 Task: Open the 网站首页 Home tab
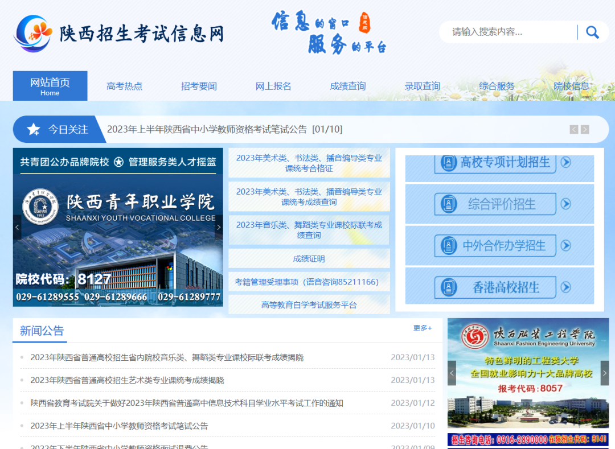click(50, 86)
